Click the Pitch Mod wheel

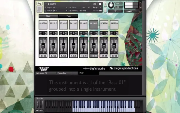click(x=38, y=104)
